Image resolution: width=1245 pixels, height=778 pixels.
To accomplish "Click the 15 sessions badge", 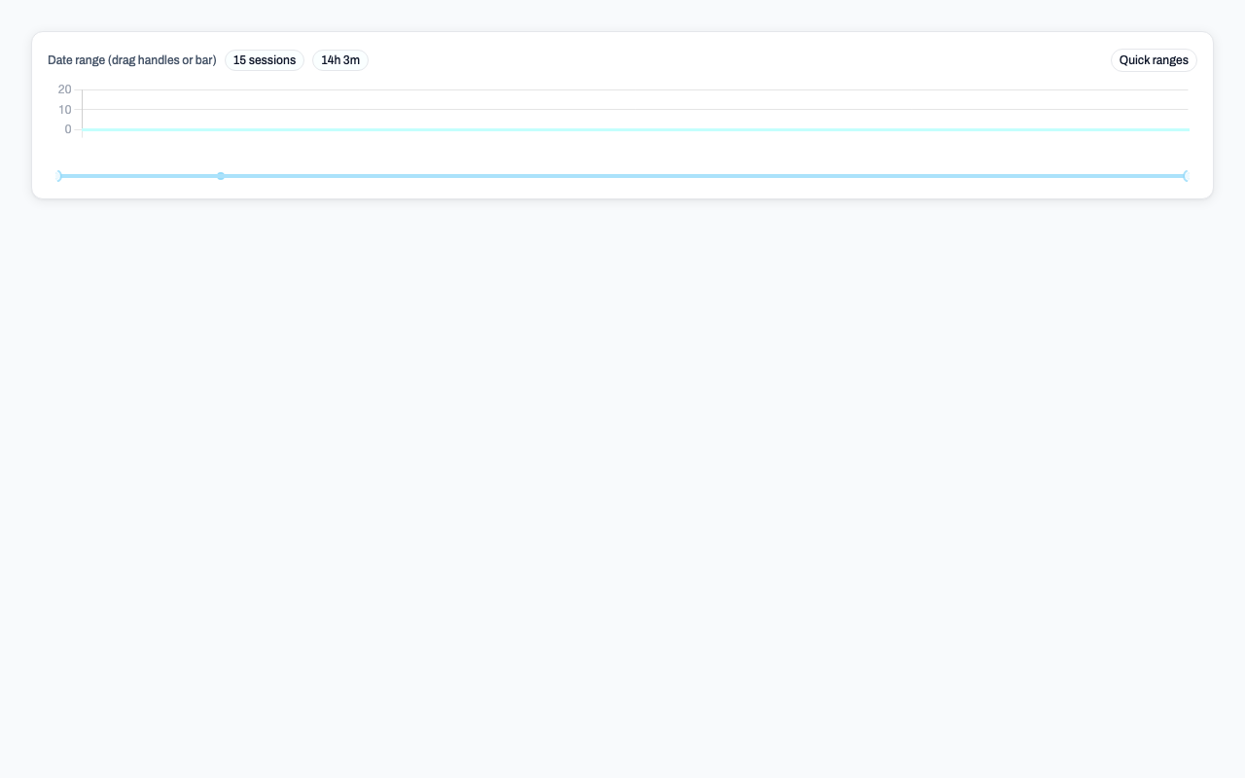I will 265,60.
